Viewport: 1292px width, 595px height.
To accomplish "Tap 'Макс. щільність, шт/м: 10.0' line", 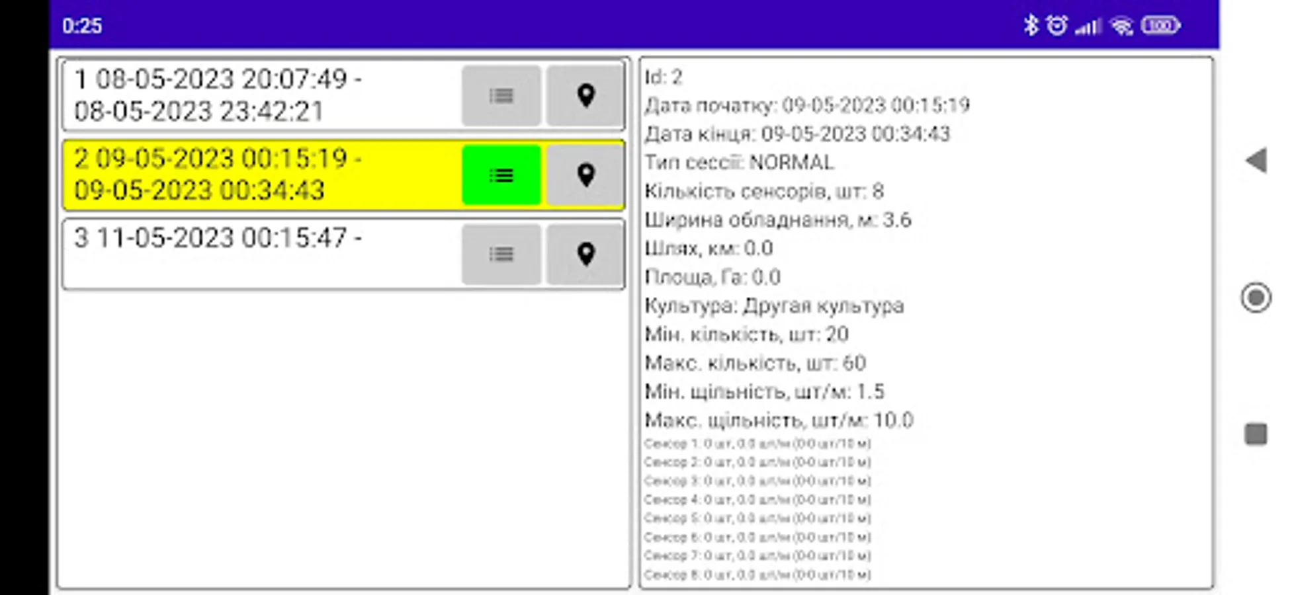I will [x=779, y=420].
